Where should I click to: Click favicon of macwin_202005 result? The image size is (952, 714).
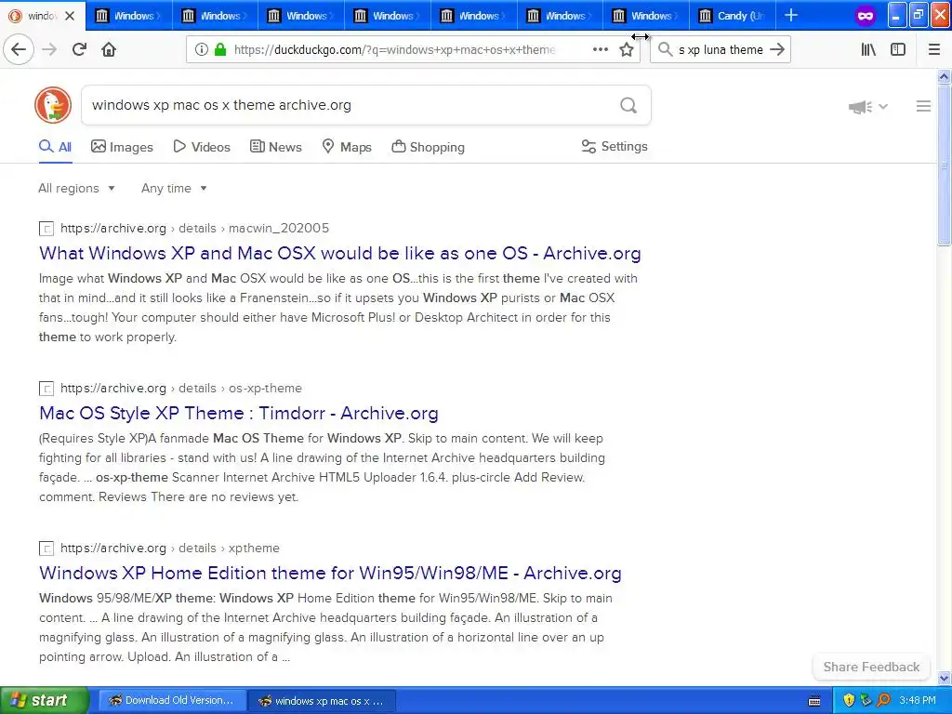point(46,229)
